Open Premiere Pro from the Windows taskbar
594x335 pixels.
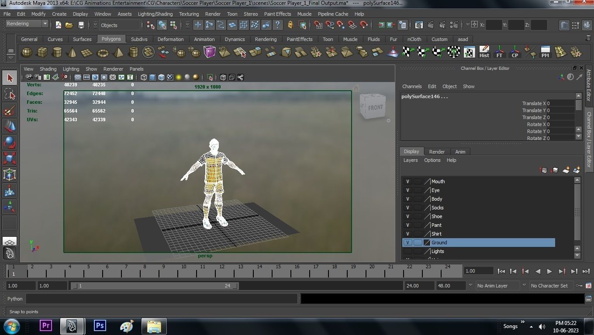[45, 326]
